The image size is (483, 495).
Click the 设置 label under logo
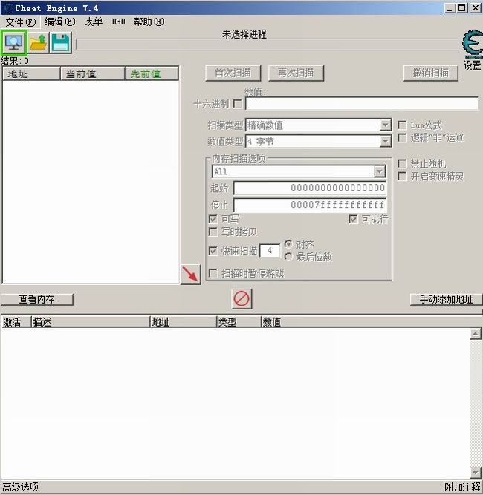pos(473,65)
